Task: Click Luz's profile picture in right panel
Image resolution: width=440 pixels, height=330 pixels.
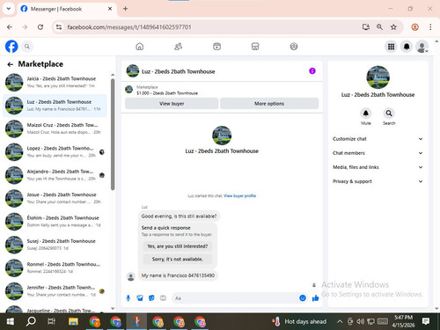Action: pos(378,77)
